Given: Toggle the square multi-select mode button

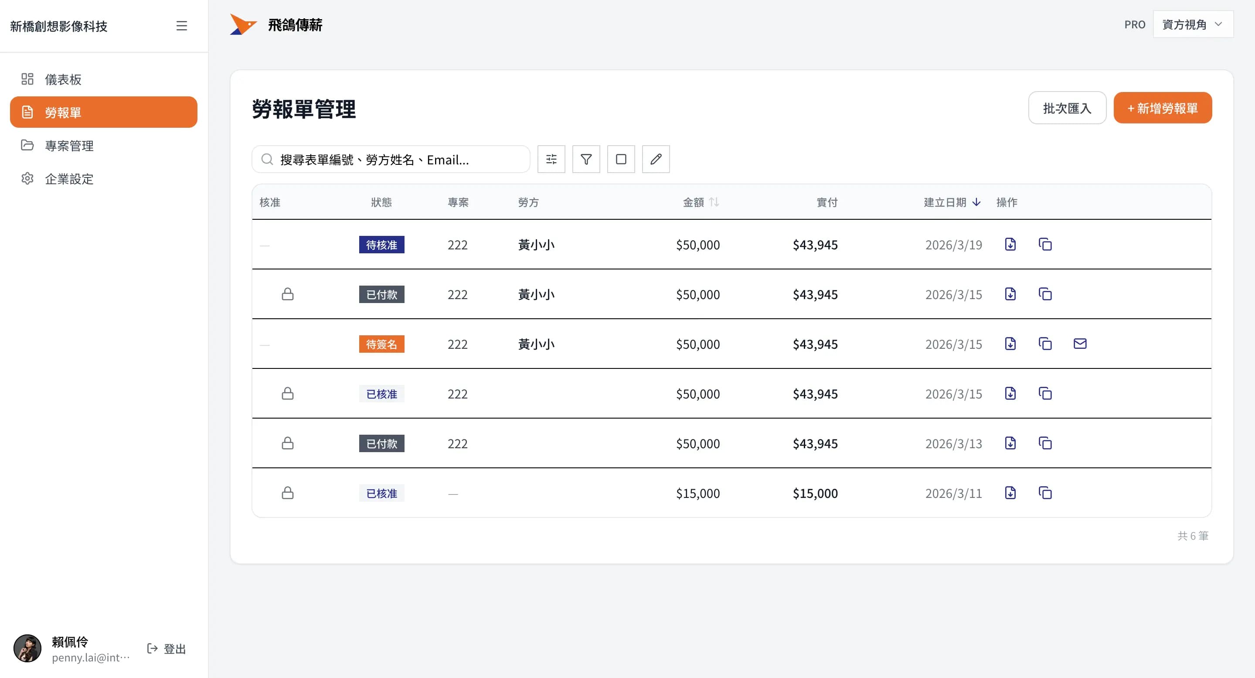Looking at the screenshot, I should 621,160.
